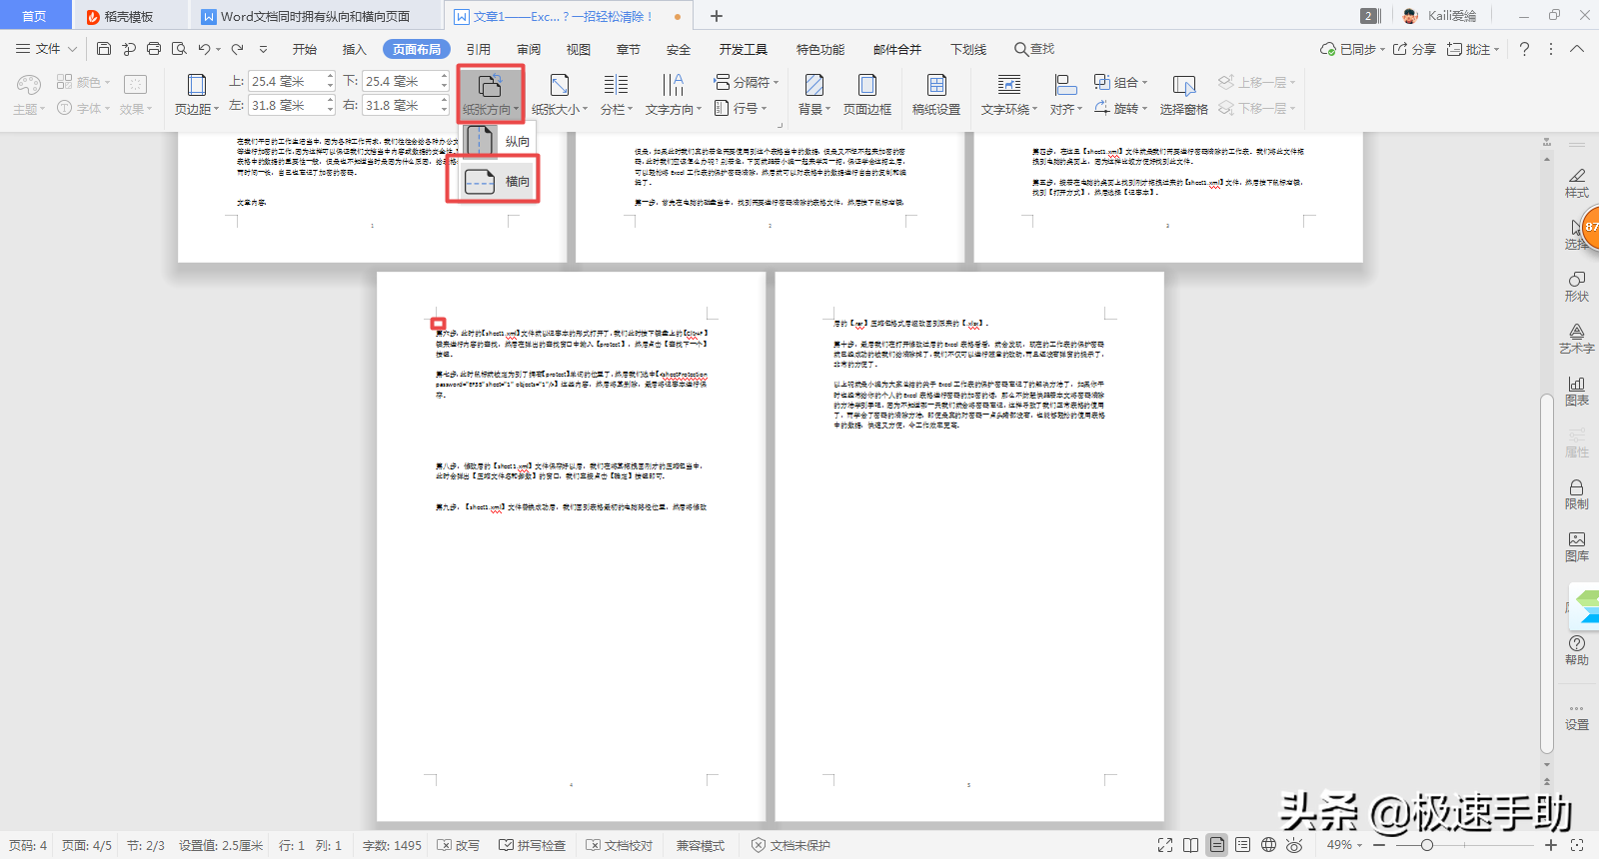Open the 批注 comments dropdown

tap(1473, 49)
